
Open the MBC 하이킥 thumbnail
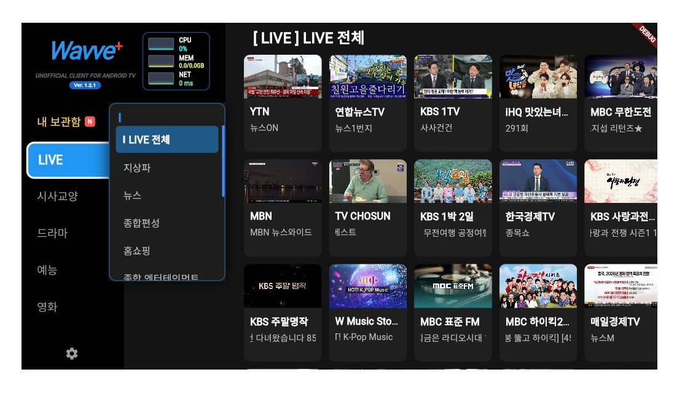click(538, 287)
